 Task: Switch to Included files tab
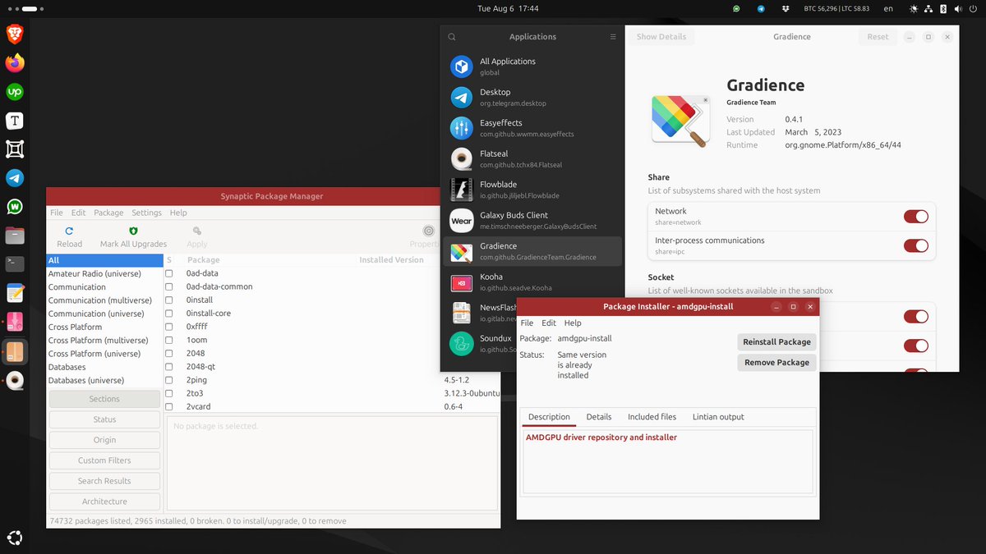[x=652, y=417]
